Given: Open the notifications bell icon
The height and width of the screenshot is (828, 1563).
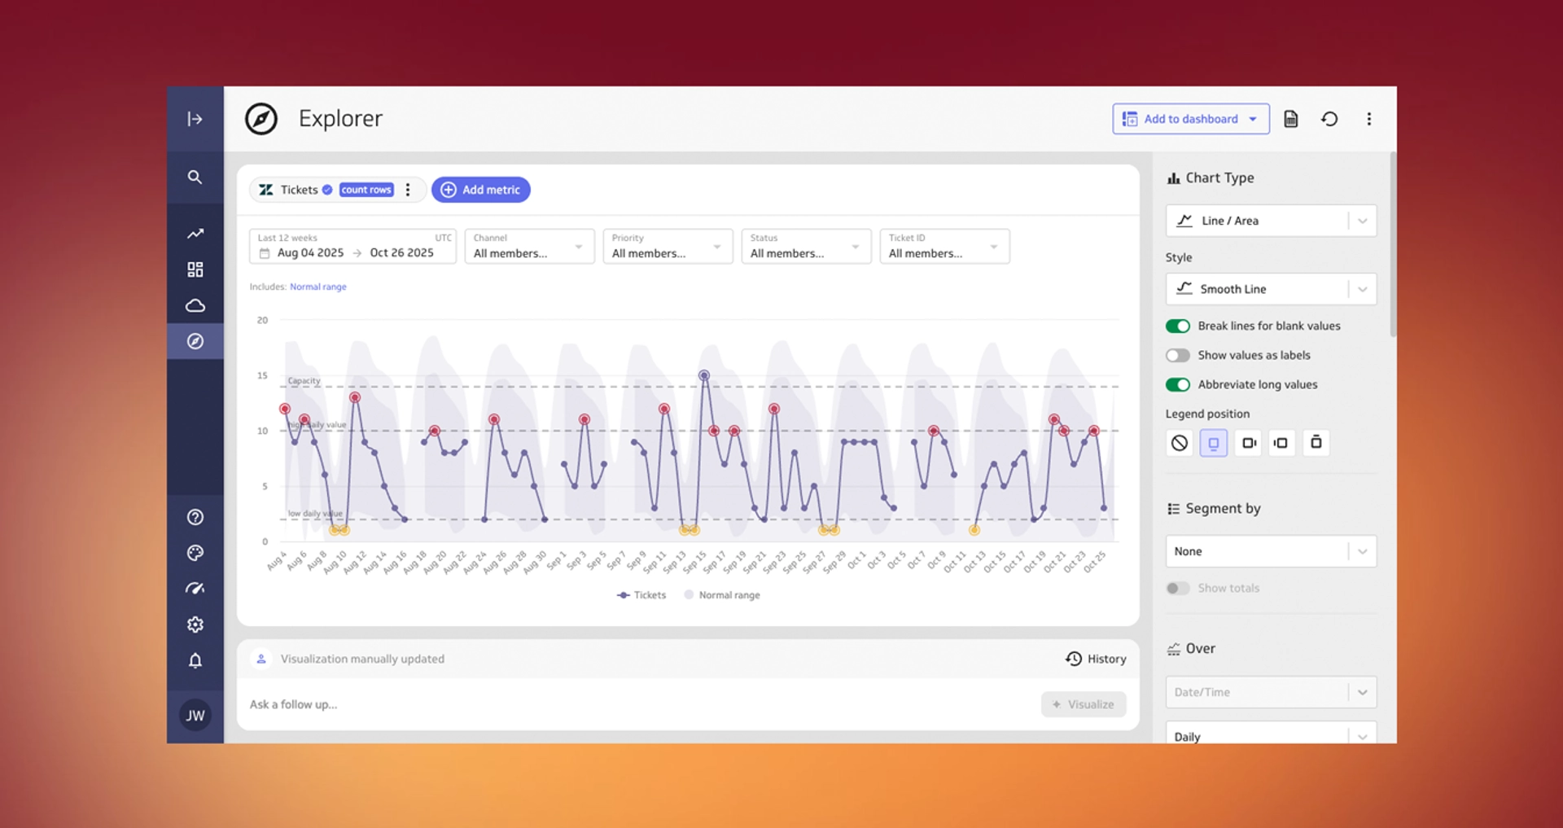Looking at the screenshot, I should click(x=195, y=660).
